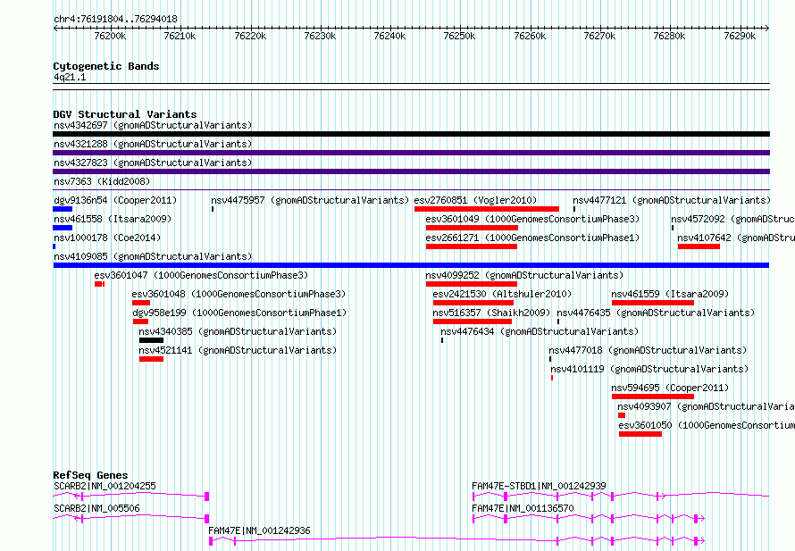Click nsv4477018 variant label
Screen dimensions: 795x551
648,350
